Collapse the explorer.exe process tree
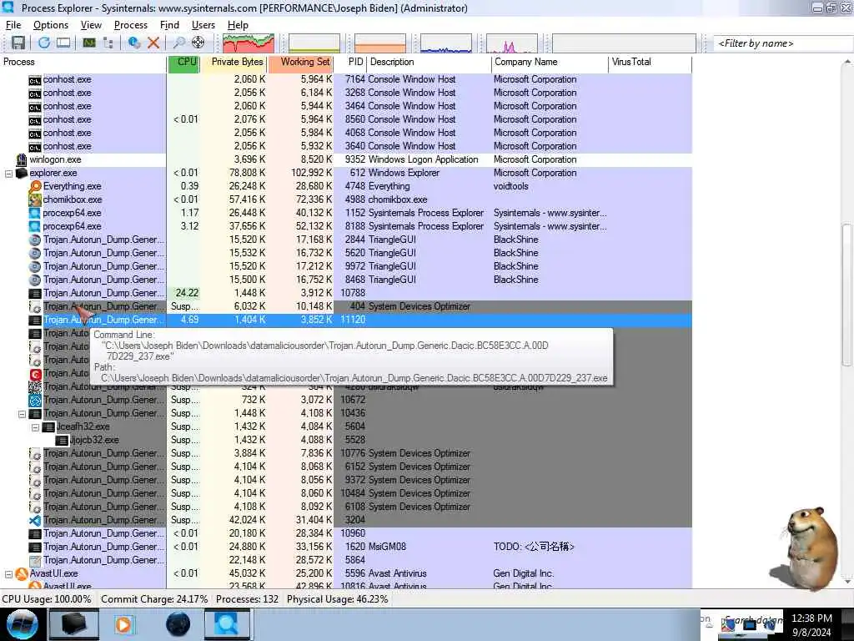 [8, 174]
